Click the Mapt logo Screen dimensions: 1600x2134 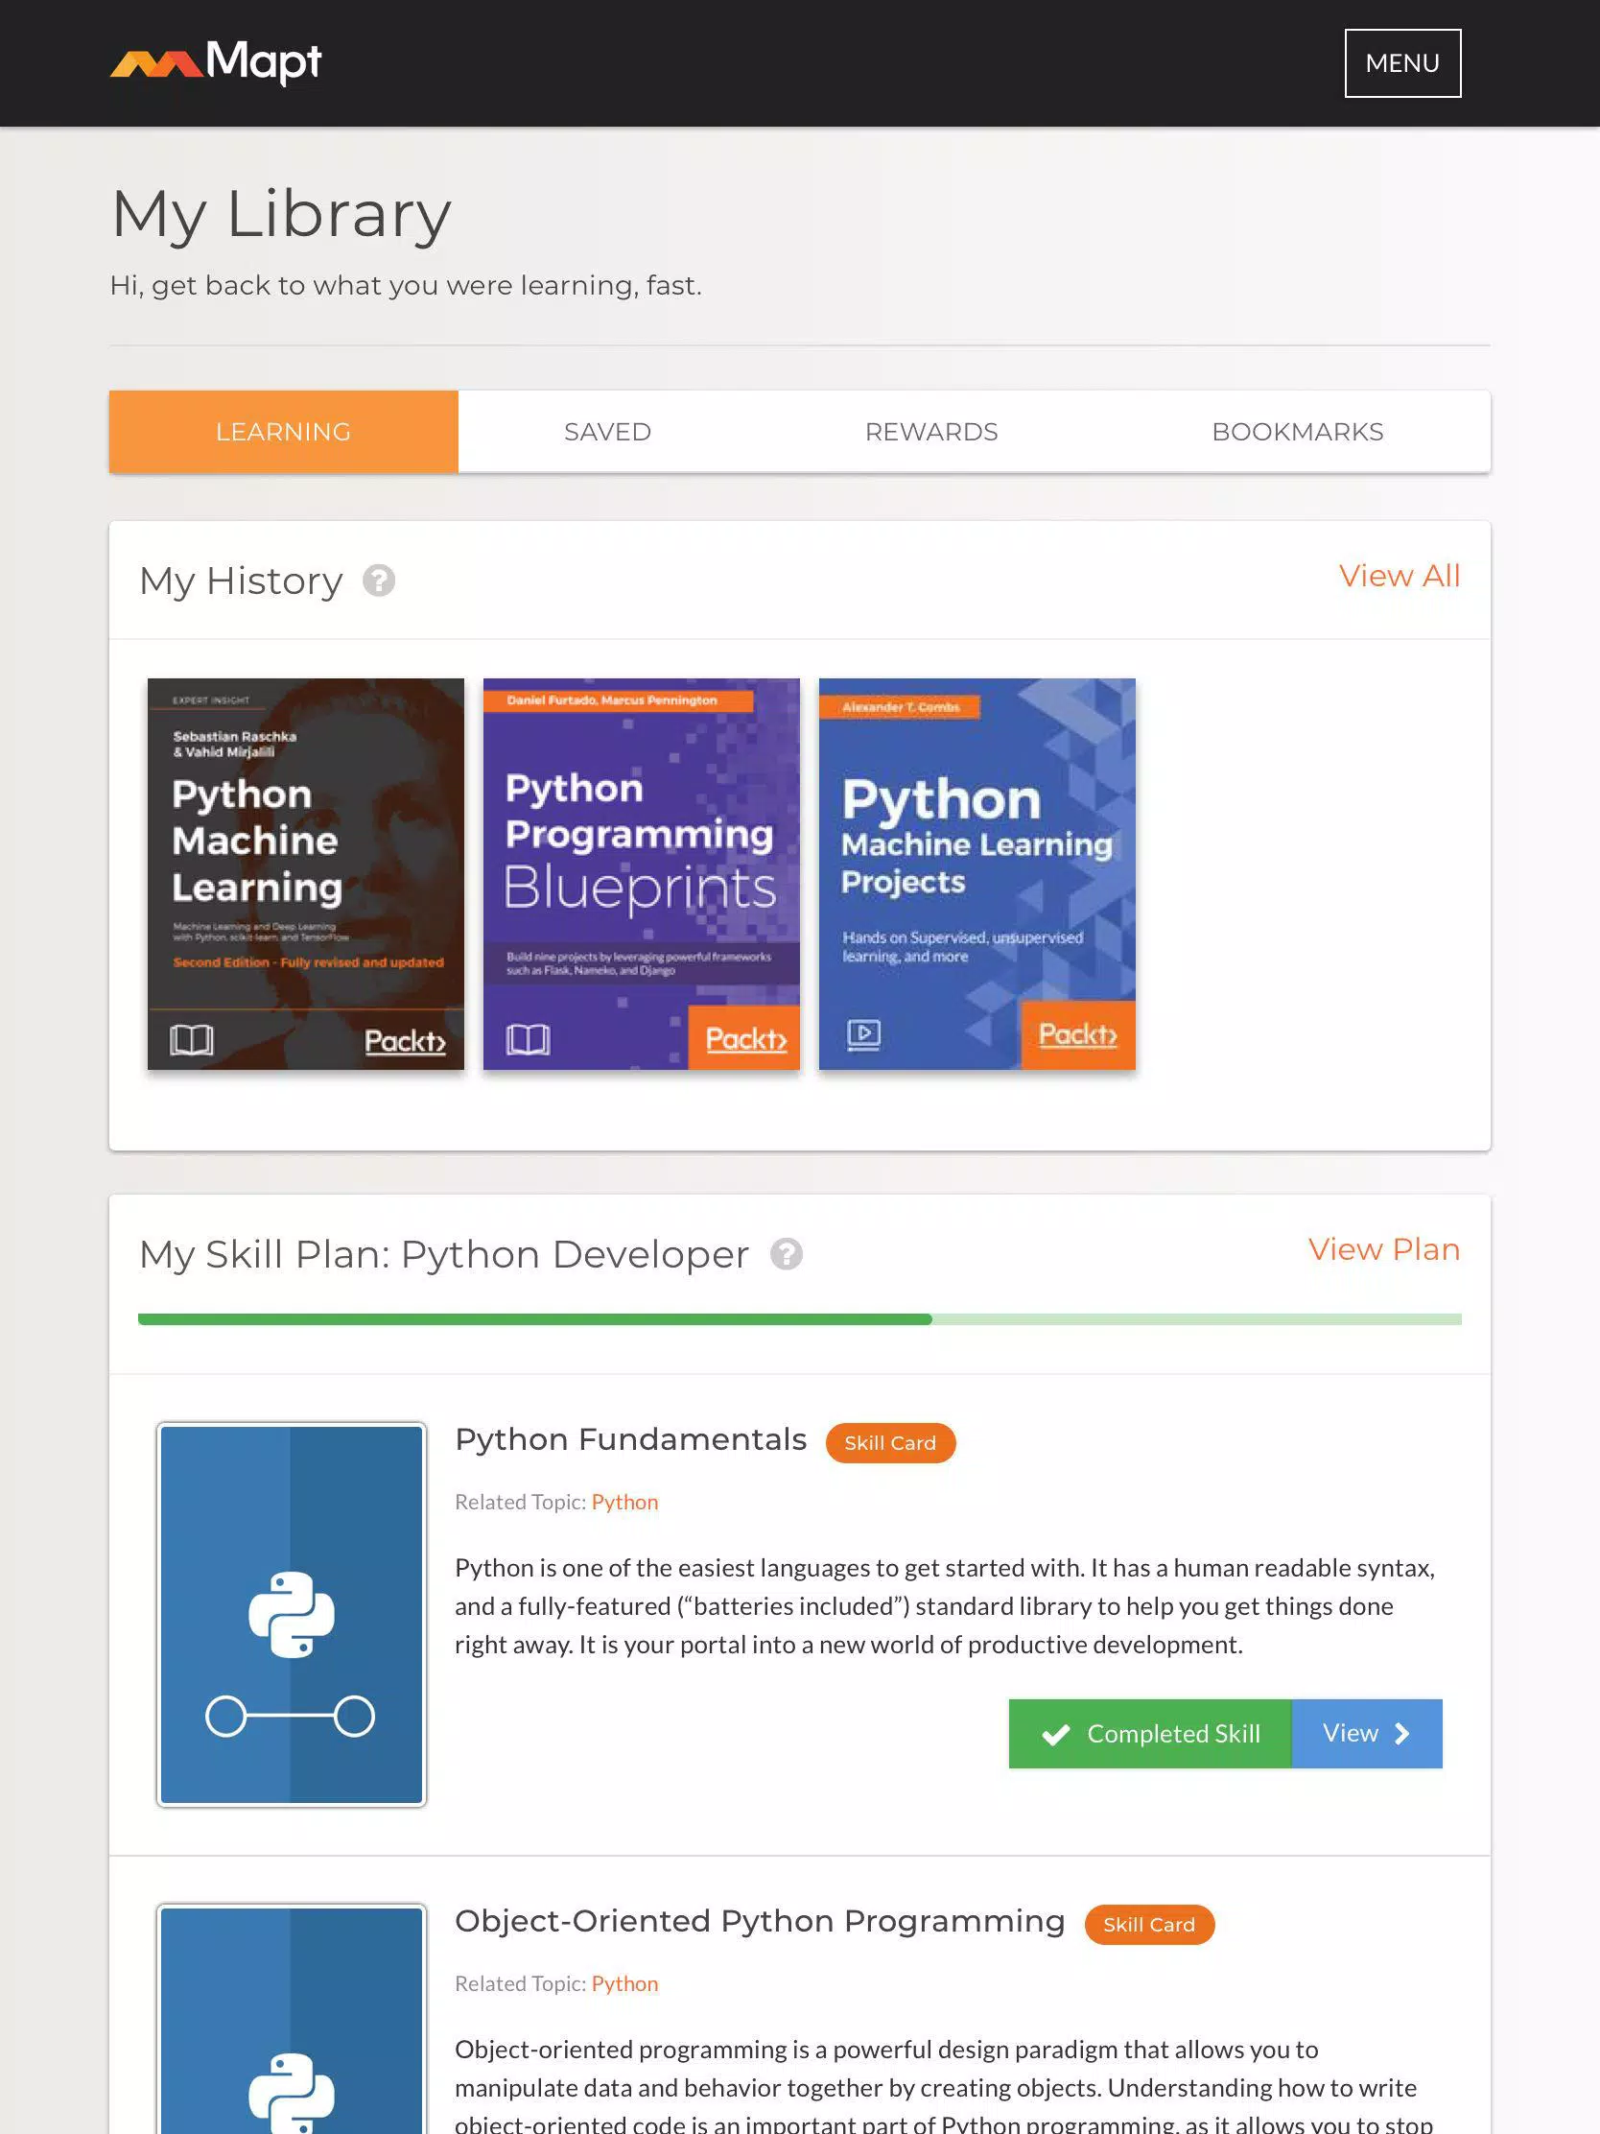click(216, 62)
